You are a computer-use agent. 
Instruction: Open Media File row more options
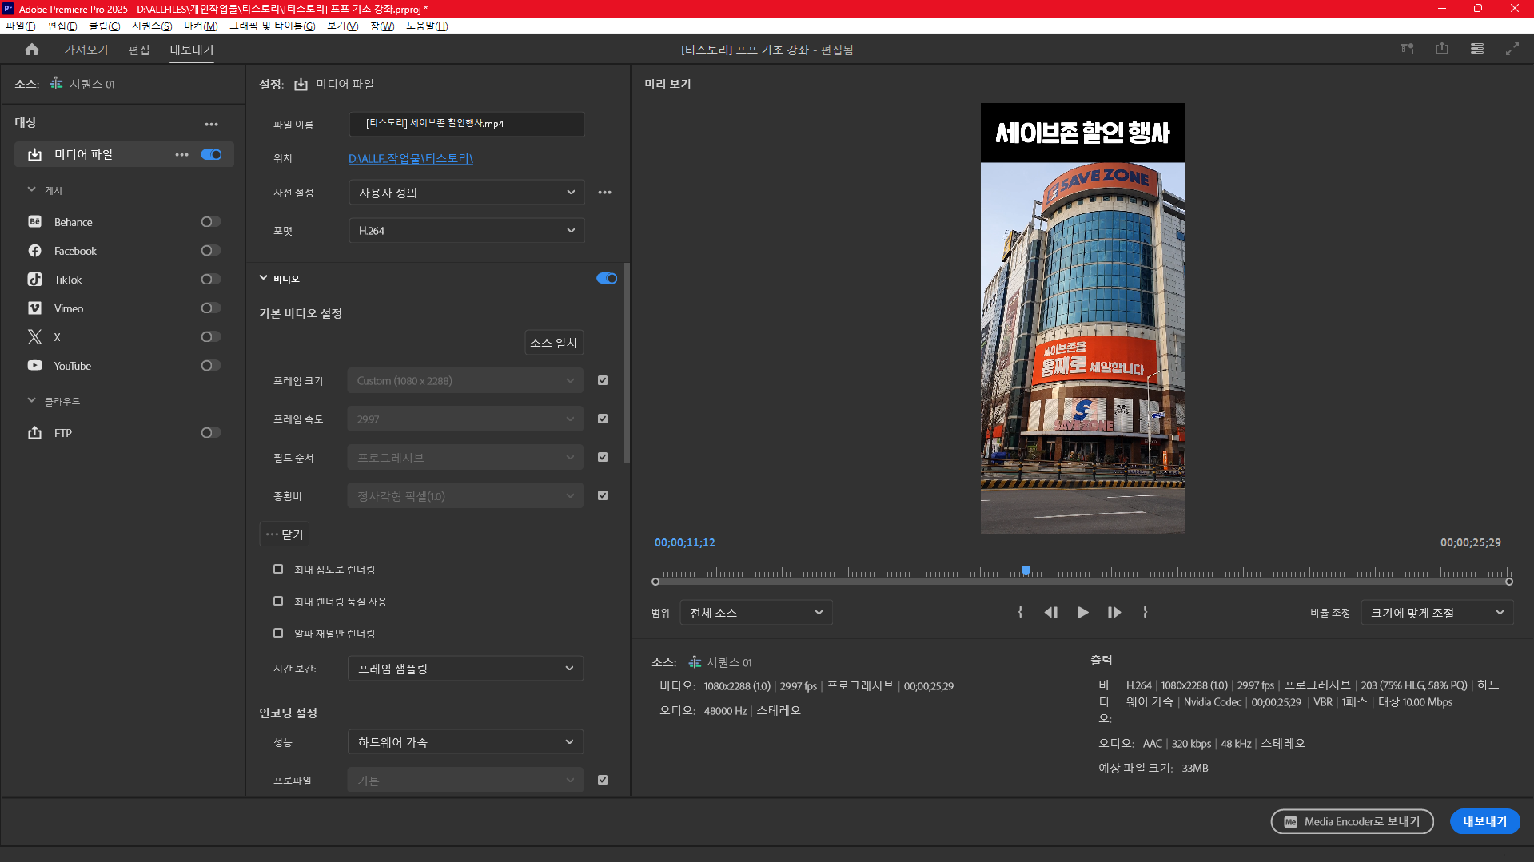pos(182,155)
